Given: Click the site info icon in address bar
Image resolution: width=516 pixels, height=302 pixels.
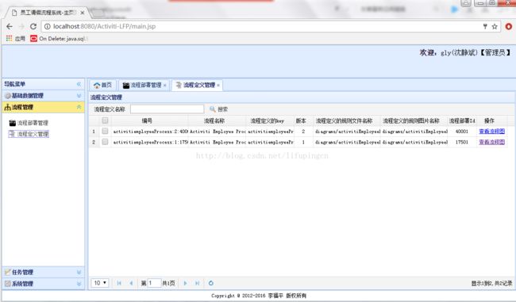Looking at the screenshot, I should coord(48,26).
